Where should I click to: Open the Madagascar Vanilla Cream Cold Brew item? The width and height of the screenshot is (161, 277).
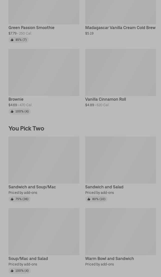(120, 28)
